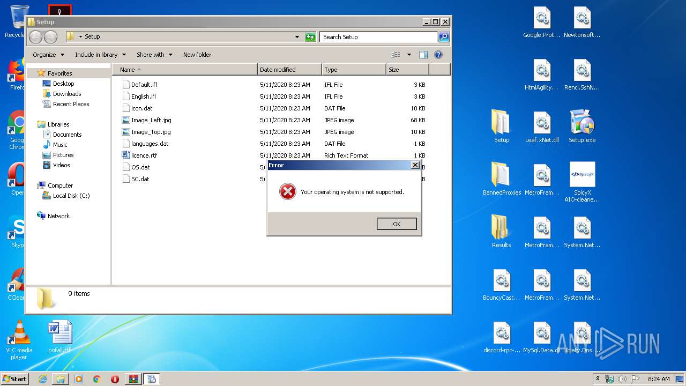Sort by Size column header
686x386 pixels.
pyautogui.click(x=407, y=70)
